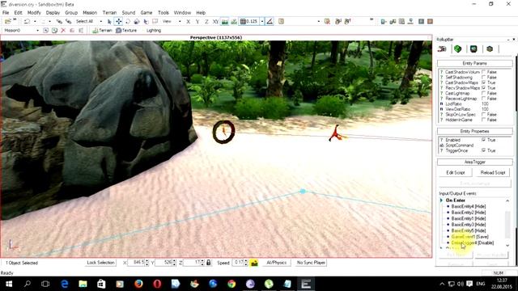Click the Speed value input field
518x291 pixels.
pos(239,263)
